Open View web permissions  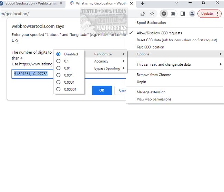[175, 99]
